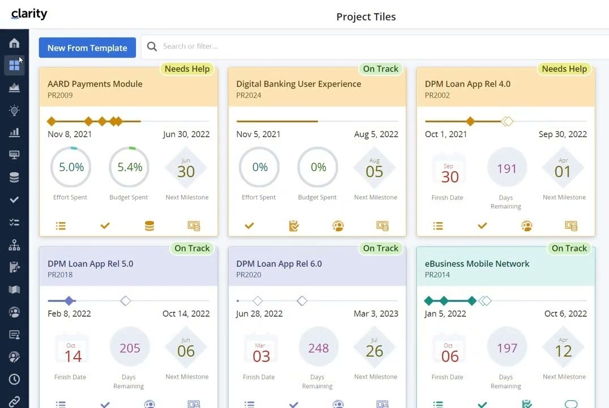Click On Track badge on eBusiness Mobile Network tile
Screen dimensions: 609x408
[569, 248]
